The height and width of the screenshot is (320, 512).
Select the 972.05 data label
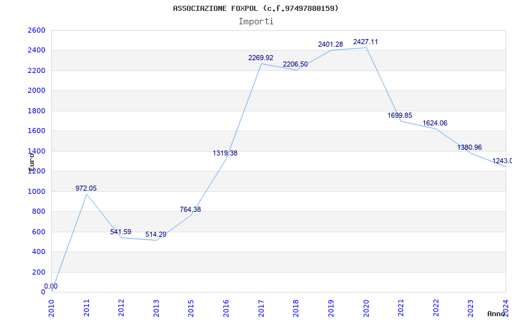pos(86,188)
